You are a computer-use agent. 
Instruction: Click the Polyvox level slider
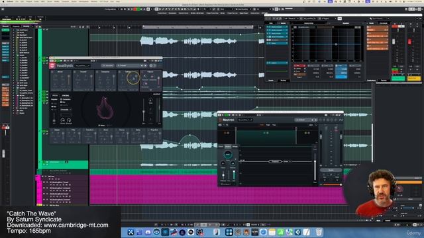pyautogui.click(x=159, y=80)
